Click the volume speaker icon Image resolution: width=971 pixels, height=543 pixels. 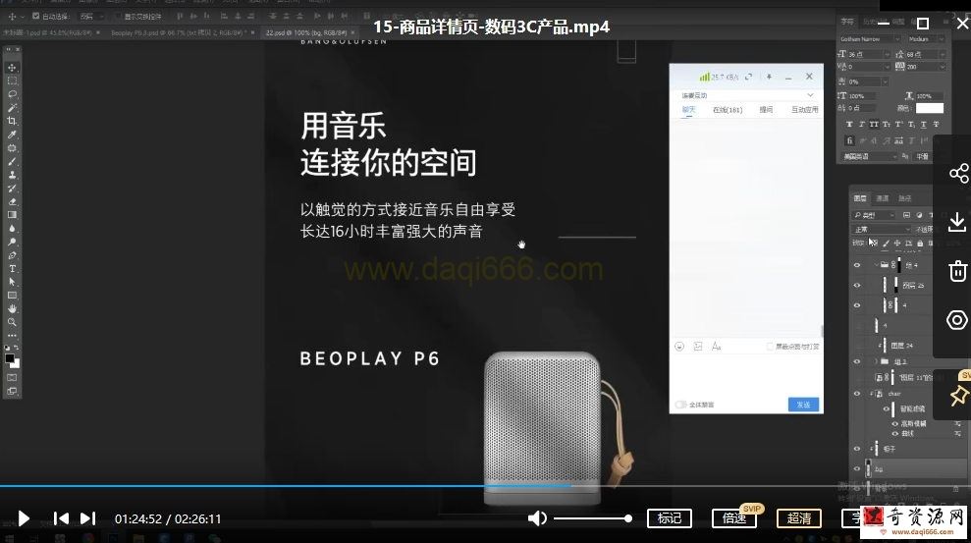coord(537,518)
